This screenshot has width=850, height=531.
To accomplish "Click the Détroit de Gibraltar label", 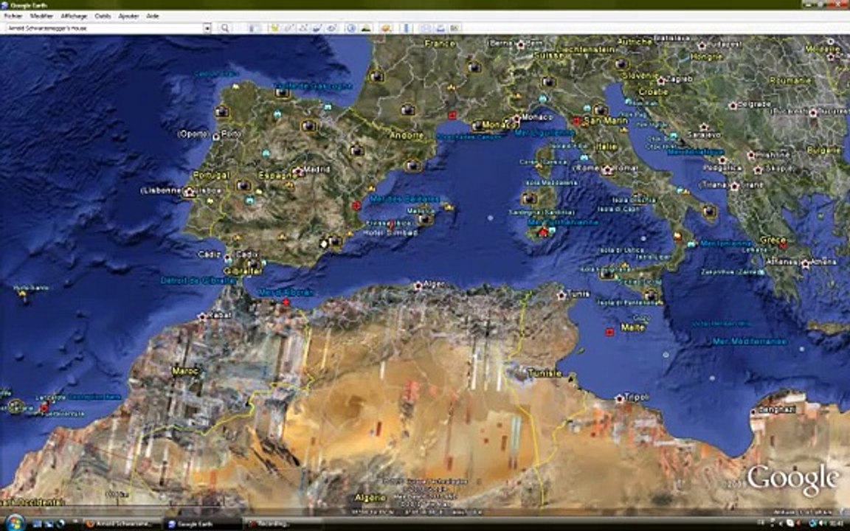I will pyautogui.click(x=198, y=280).
